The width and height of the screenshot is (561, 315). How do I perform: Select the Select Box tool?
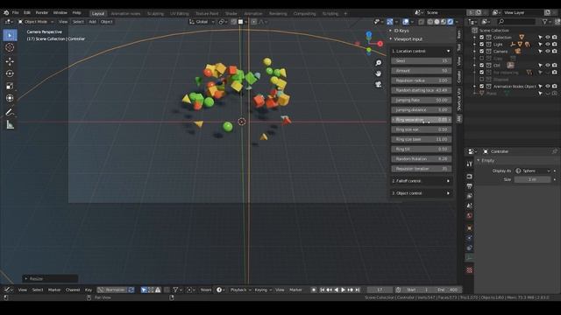click(10, 35)
